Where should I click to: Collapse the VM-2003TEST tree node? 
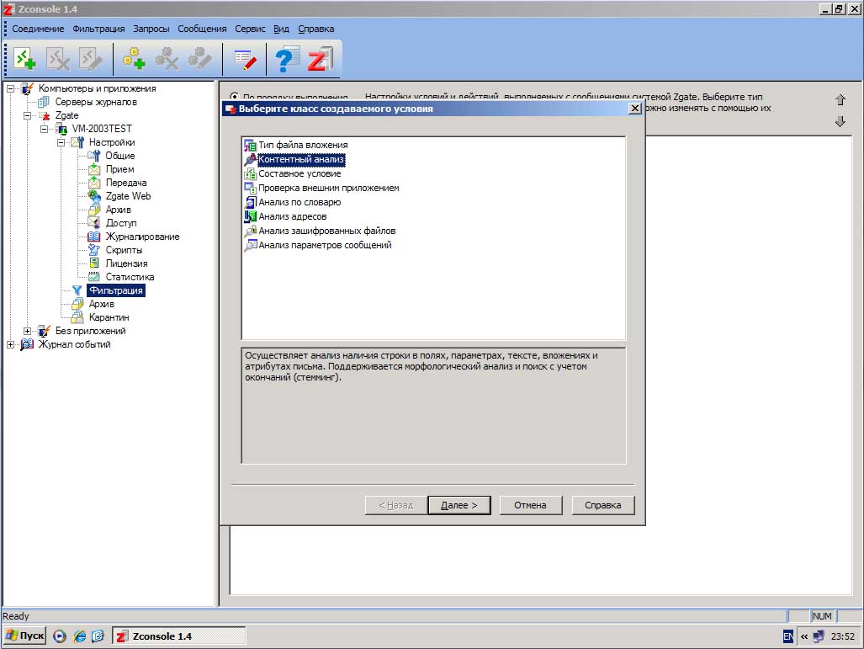pos(44,129)
